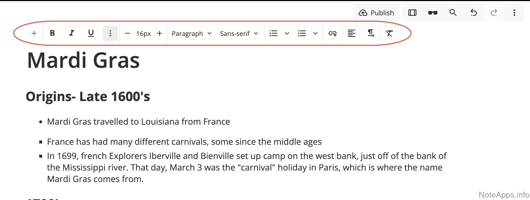The image size is (530, 200).
Task: Undo the last action
Action: point(474,13)
